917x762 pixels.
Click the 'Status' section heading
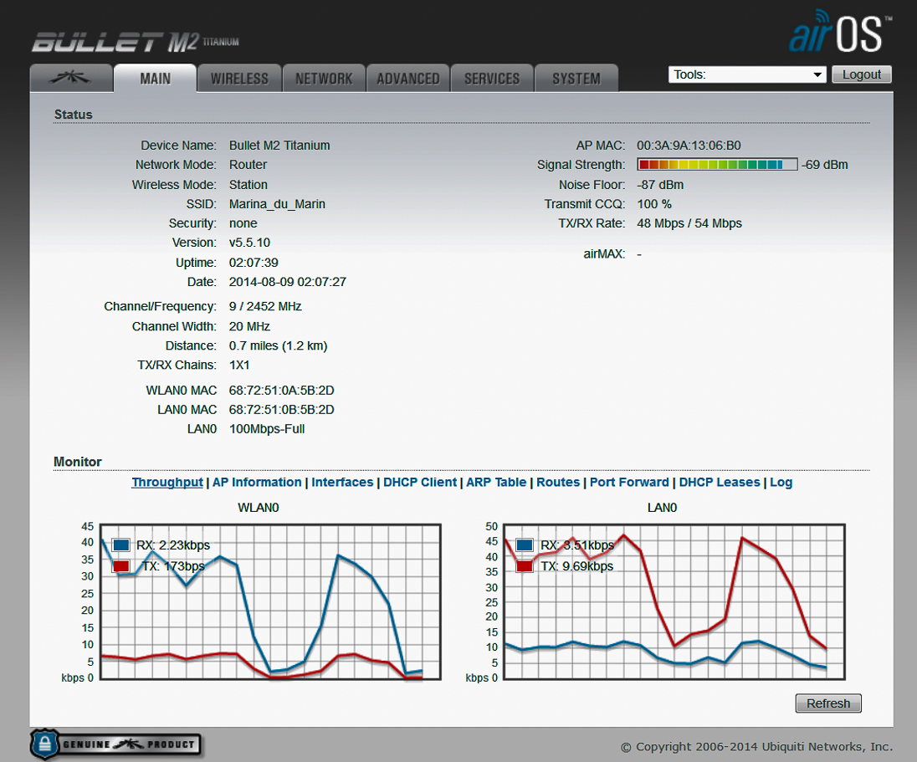pos(73,115)
